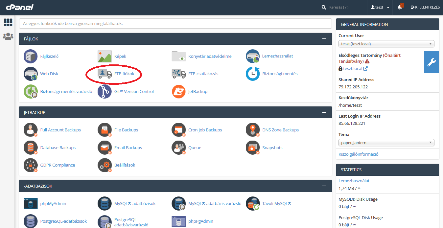Click the FTP-csatlakozás icon
The height and width of the screenshot is (228, 443).
click(x=179, y=74)
